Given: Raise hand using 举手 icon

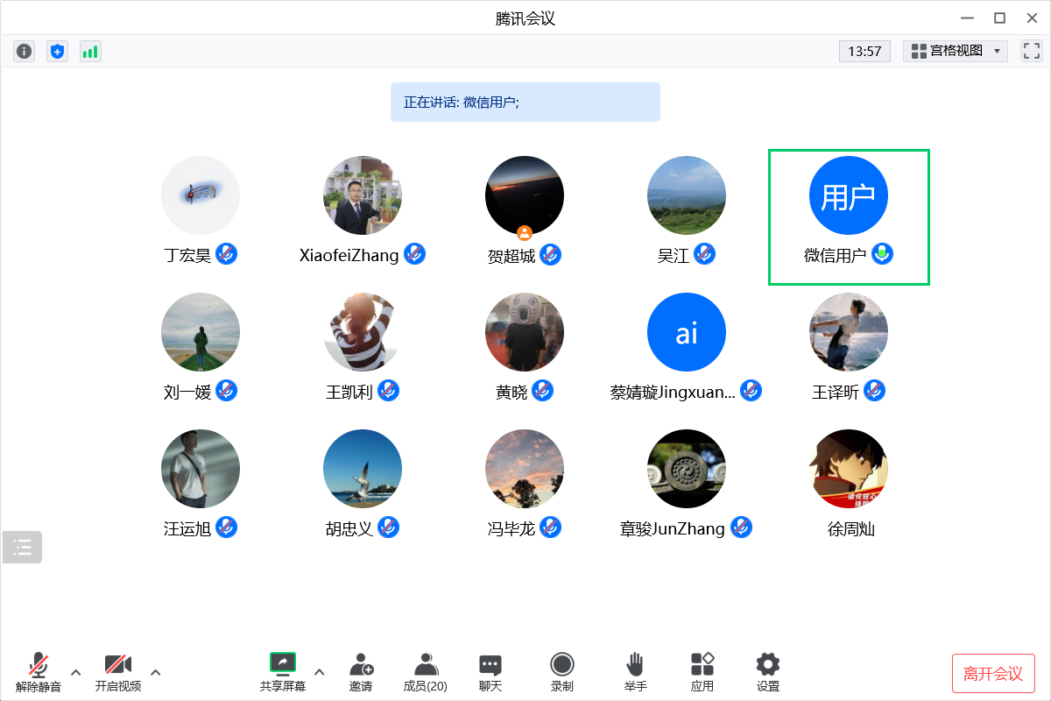Looking at the screenshot, I should coord(636,672).
